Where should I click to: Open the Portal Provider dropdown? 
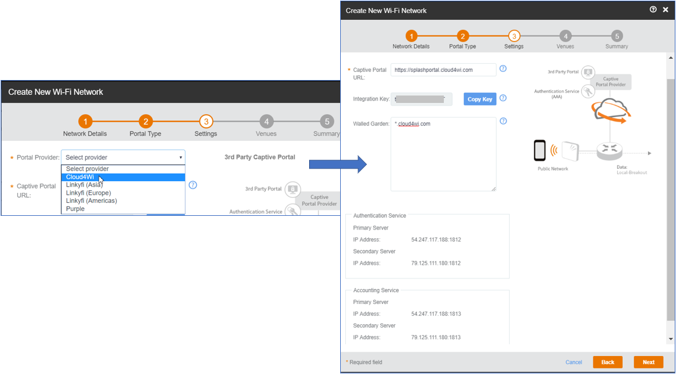[124, 158]
